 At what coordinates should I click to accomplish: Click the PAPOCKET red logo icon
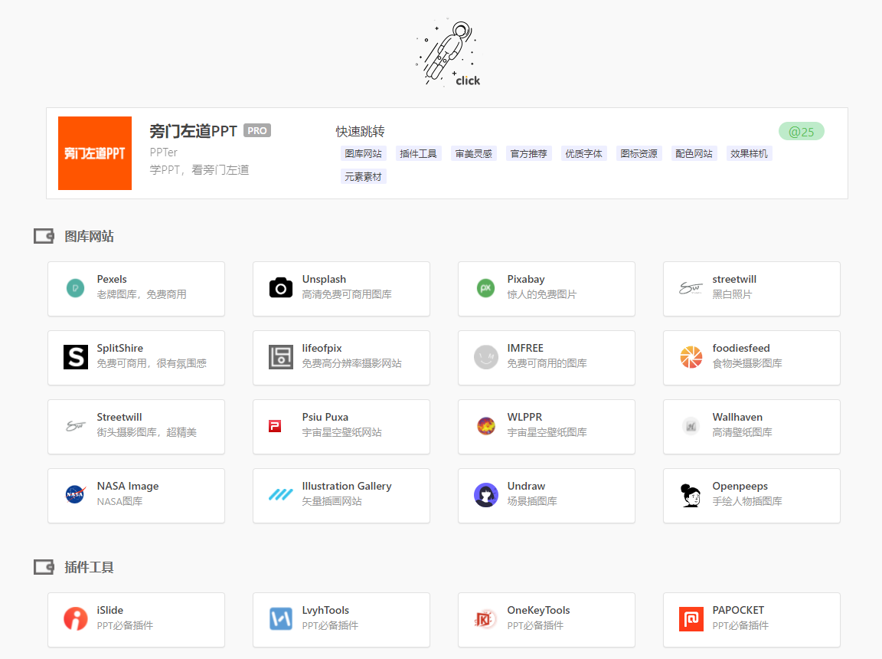(x=691, y=619)
